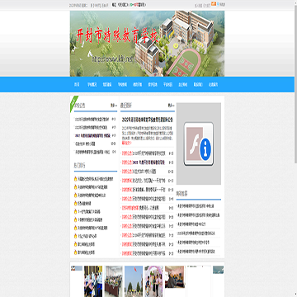Screen dimensions: 297x297
Task: Click the 开封市特殊教育学校 header banner
Action: 147,44
